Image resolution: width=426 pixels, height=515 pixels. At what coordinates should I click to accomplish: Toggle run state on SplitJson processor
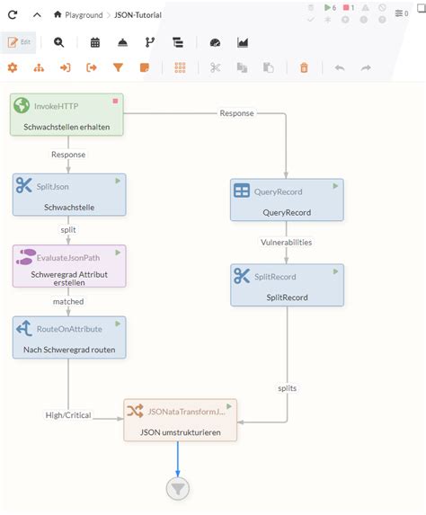click(118, 181)
